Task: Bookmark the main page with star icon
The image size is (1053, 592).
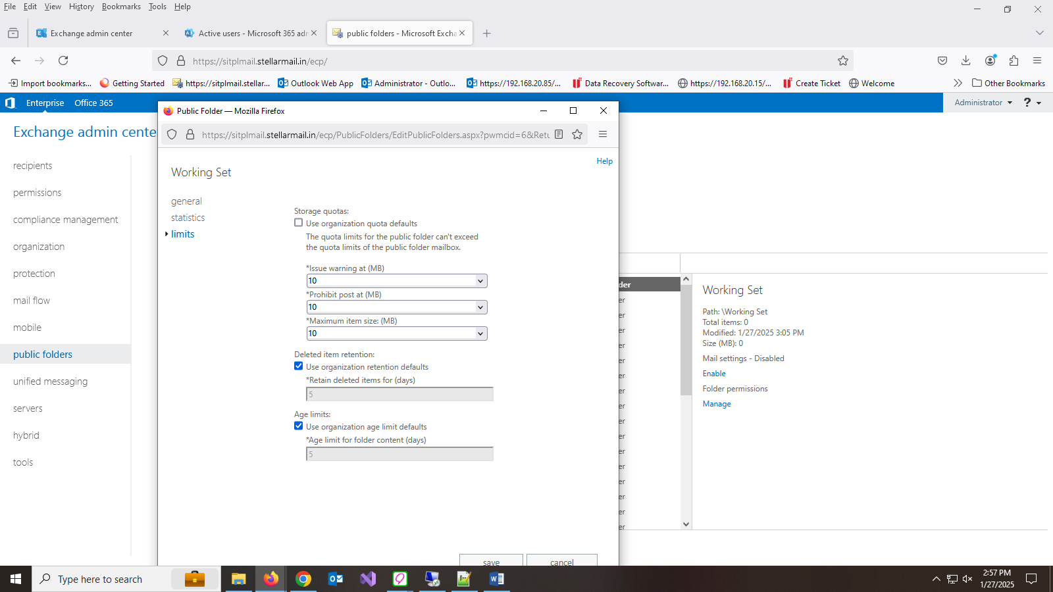Action: [843, 61]
